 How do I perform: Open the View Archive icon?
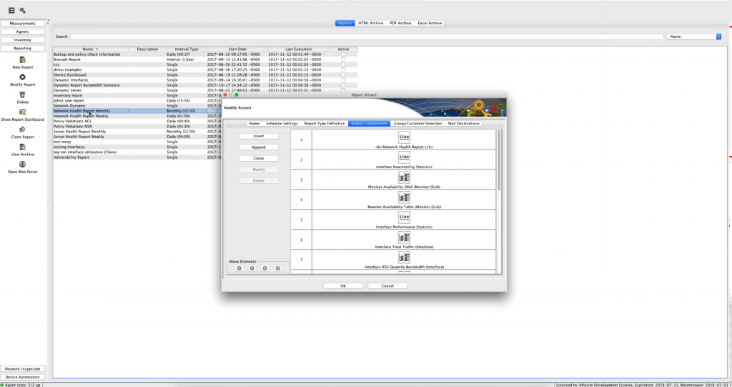(x=22, y=147)
